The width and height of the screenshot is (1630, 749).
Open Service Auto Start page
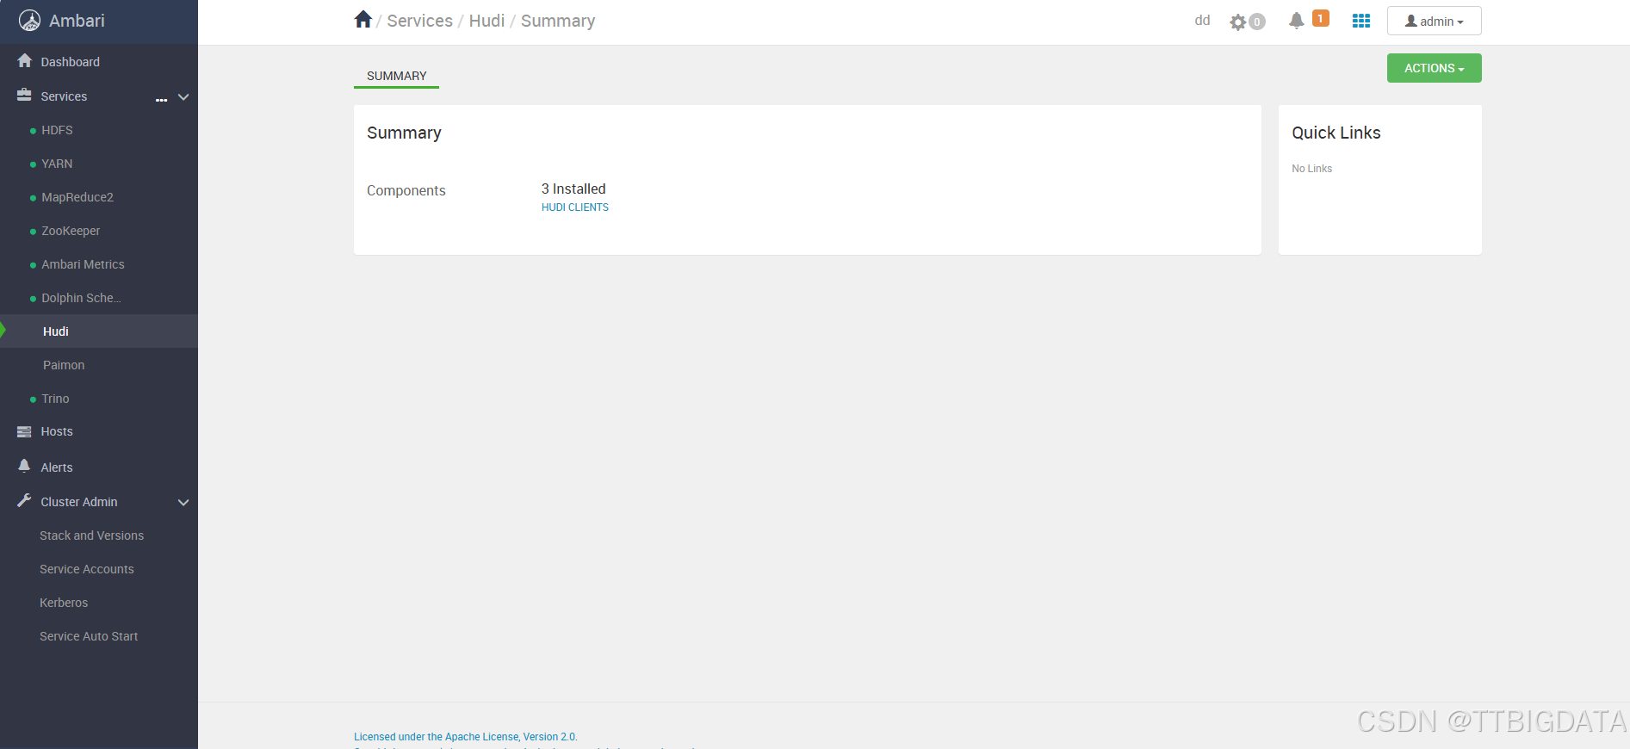pyautogui.click(x=89, y=636)
